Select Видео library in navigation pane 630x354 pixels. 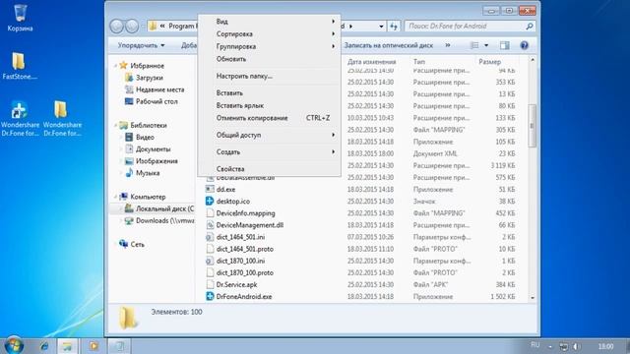(145, 138)
